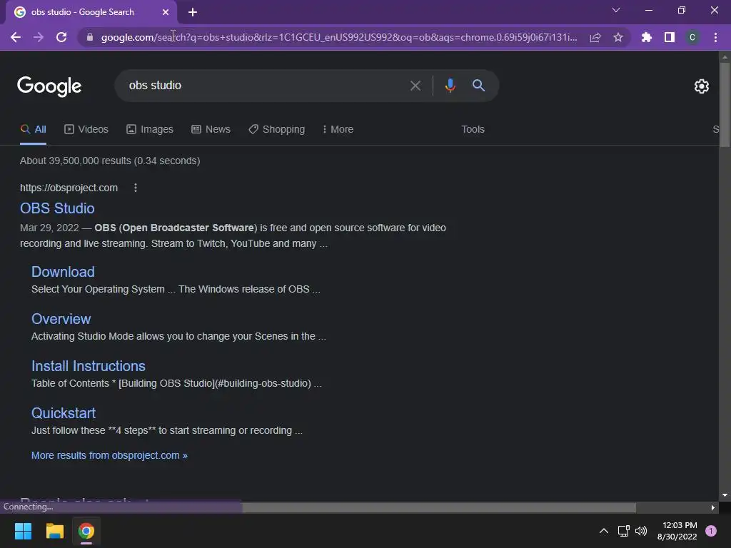Click the scroll down arrow
This screenshot has height=548, width=731.
coord(725,495)
